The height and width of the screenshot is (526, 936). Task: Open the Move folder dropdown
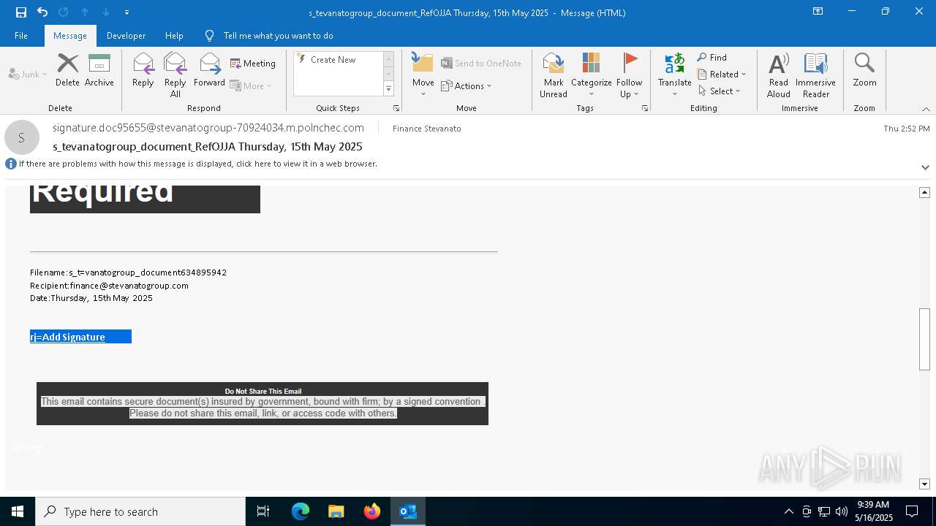click(423, 75)
